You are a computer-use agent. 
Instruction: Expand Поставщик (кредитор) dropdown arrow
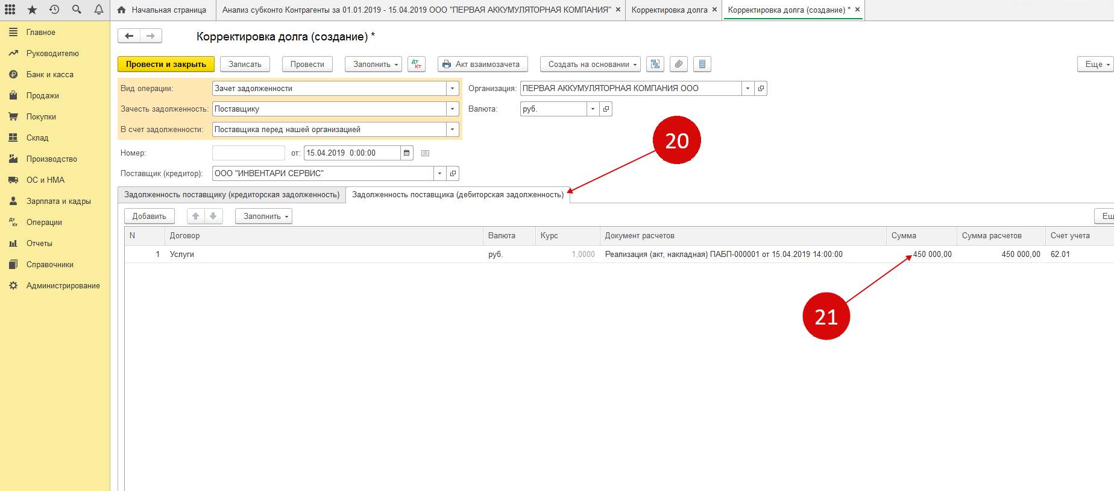439,174
